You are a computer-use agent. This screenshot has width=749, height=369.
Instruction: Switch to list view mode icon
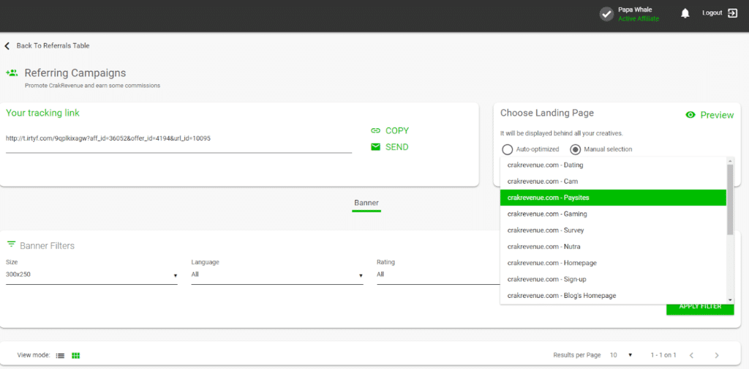tap(61, 355)
